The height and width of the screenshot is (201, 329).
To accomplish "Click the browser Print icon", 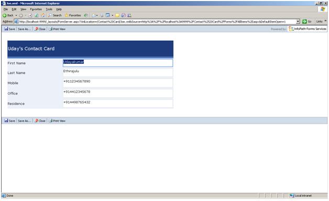I will coord(102,15).
